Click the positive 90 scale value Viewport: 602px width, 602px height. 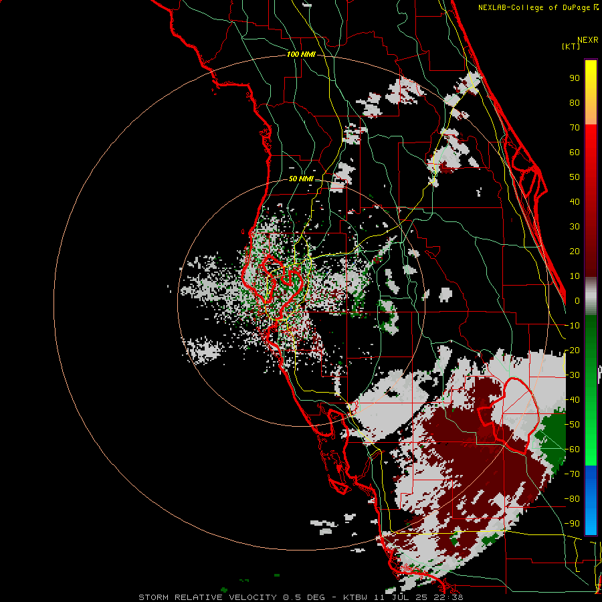(x=575, y=78)
